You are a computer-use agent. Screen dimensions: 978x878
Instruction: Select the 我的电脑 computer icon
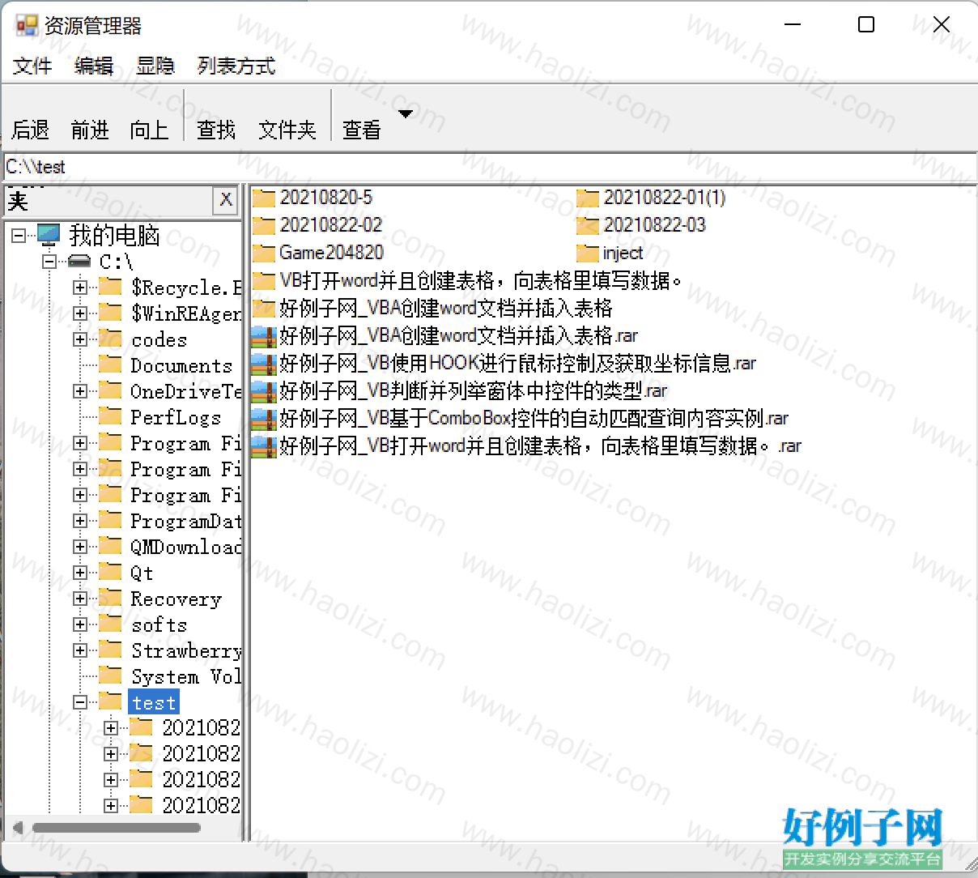pyautogui.click(x=49, y=235)
